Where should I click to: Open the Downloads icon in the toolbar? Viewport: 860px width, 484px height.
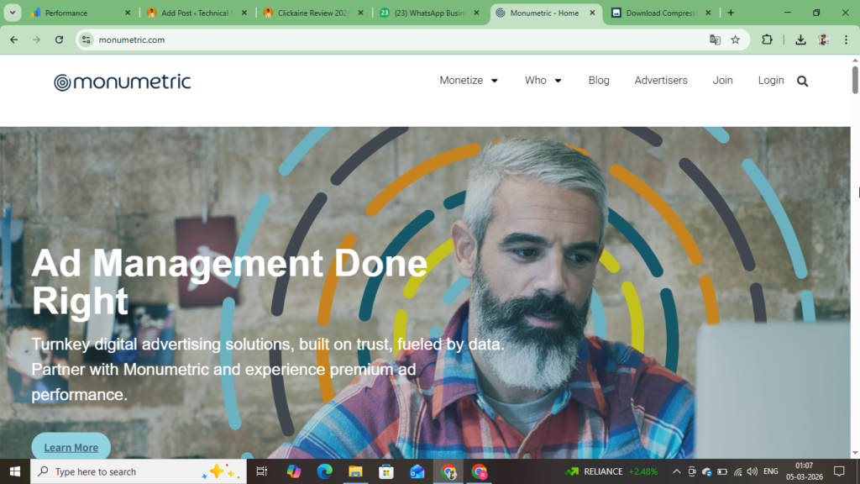pyautogui.click(x=800, y=39)
